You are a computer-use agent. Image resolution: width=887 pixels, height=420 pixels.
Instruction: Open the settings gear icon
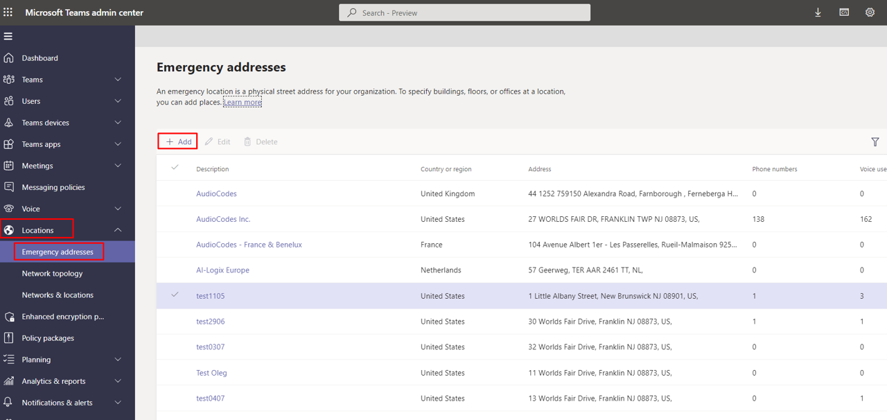pos(870,12)
